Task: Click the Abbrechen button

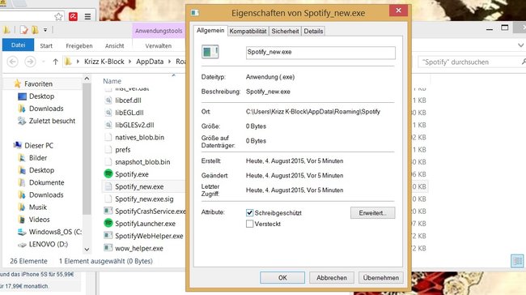Action: pyautogui.click(x=332, y=277)
